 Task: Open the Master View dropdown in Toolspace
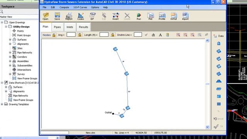click(x=19, y=17)
